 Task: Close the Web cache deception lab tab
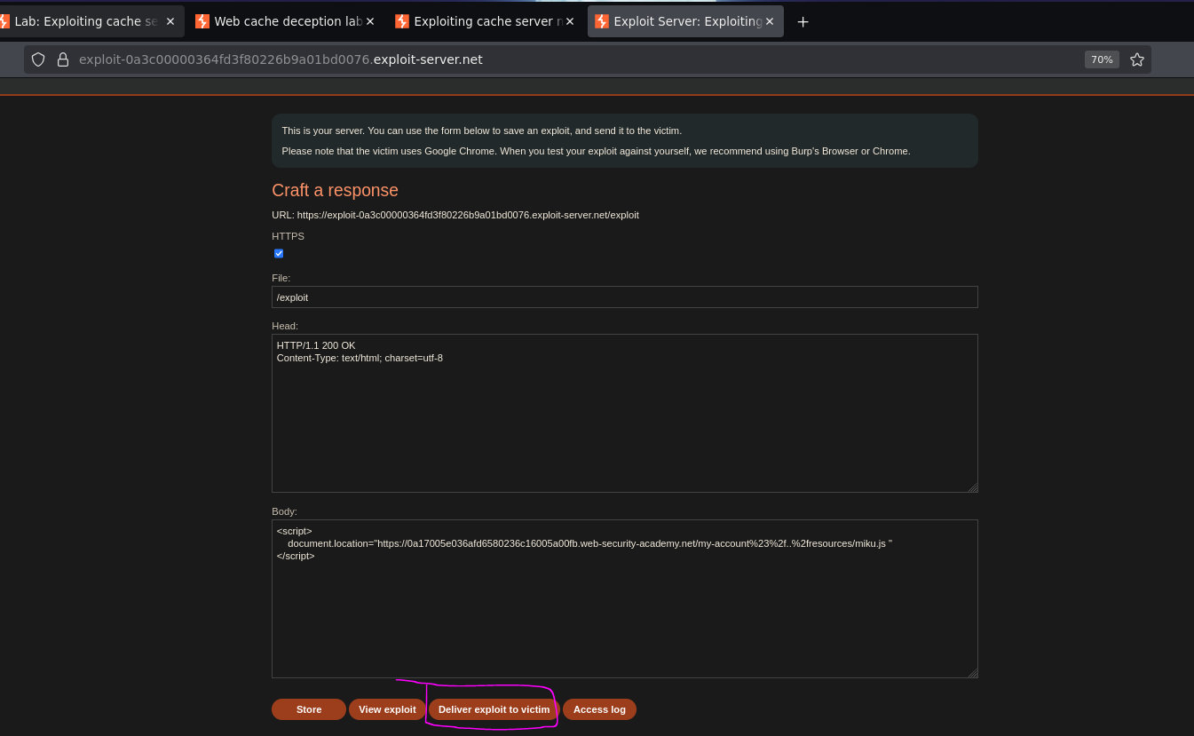pos(370,21)
